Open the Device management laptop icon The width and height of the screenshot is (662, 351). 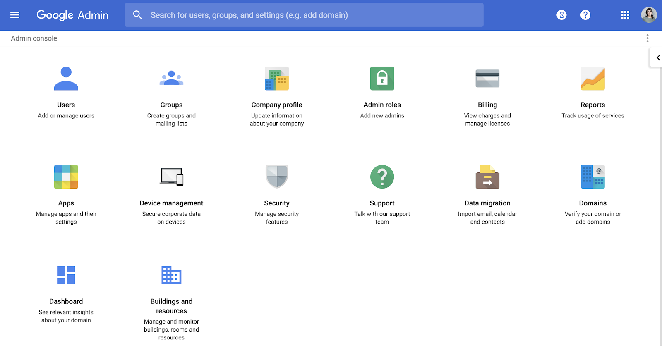(x=171, y=177)
